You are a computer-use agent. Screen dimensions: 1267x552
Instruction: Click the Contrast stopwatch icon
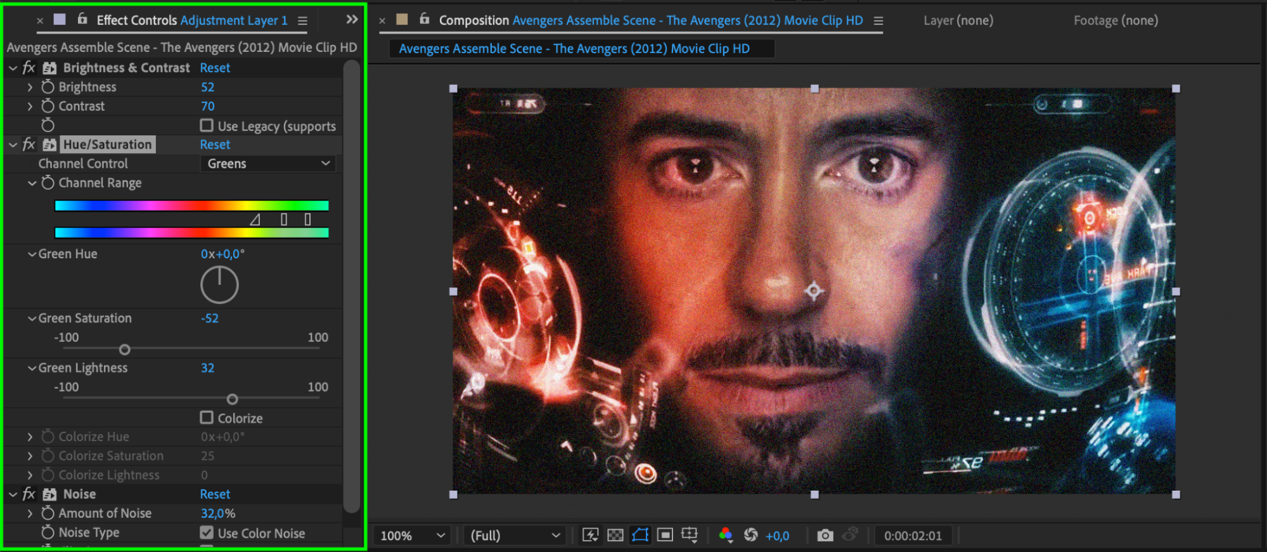[48, 106]
